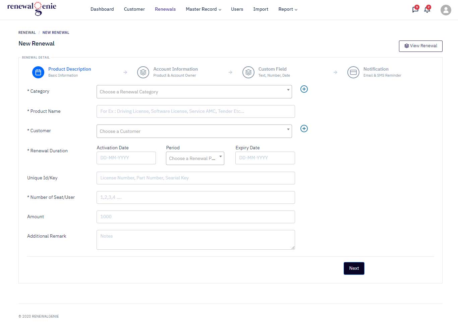This screenshot has height=329, width=458.
Task: Open the notifications bell icon
Action: [x=427, y=9]
